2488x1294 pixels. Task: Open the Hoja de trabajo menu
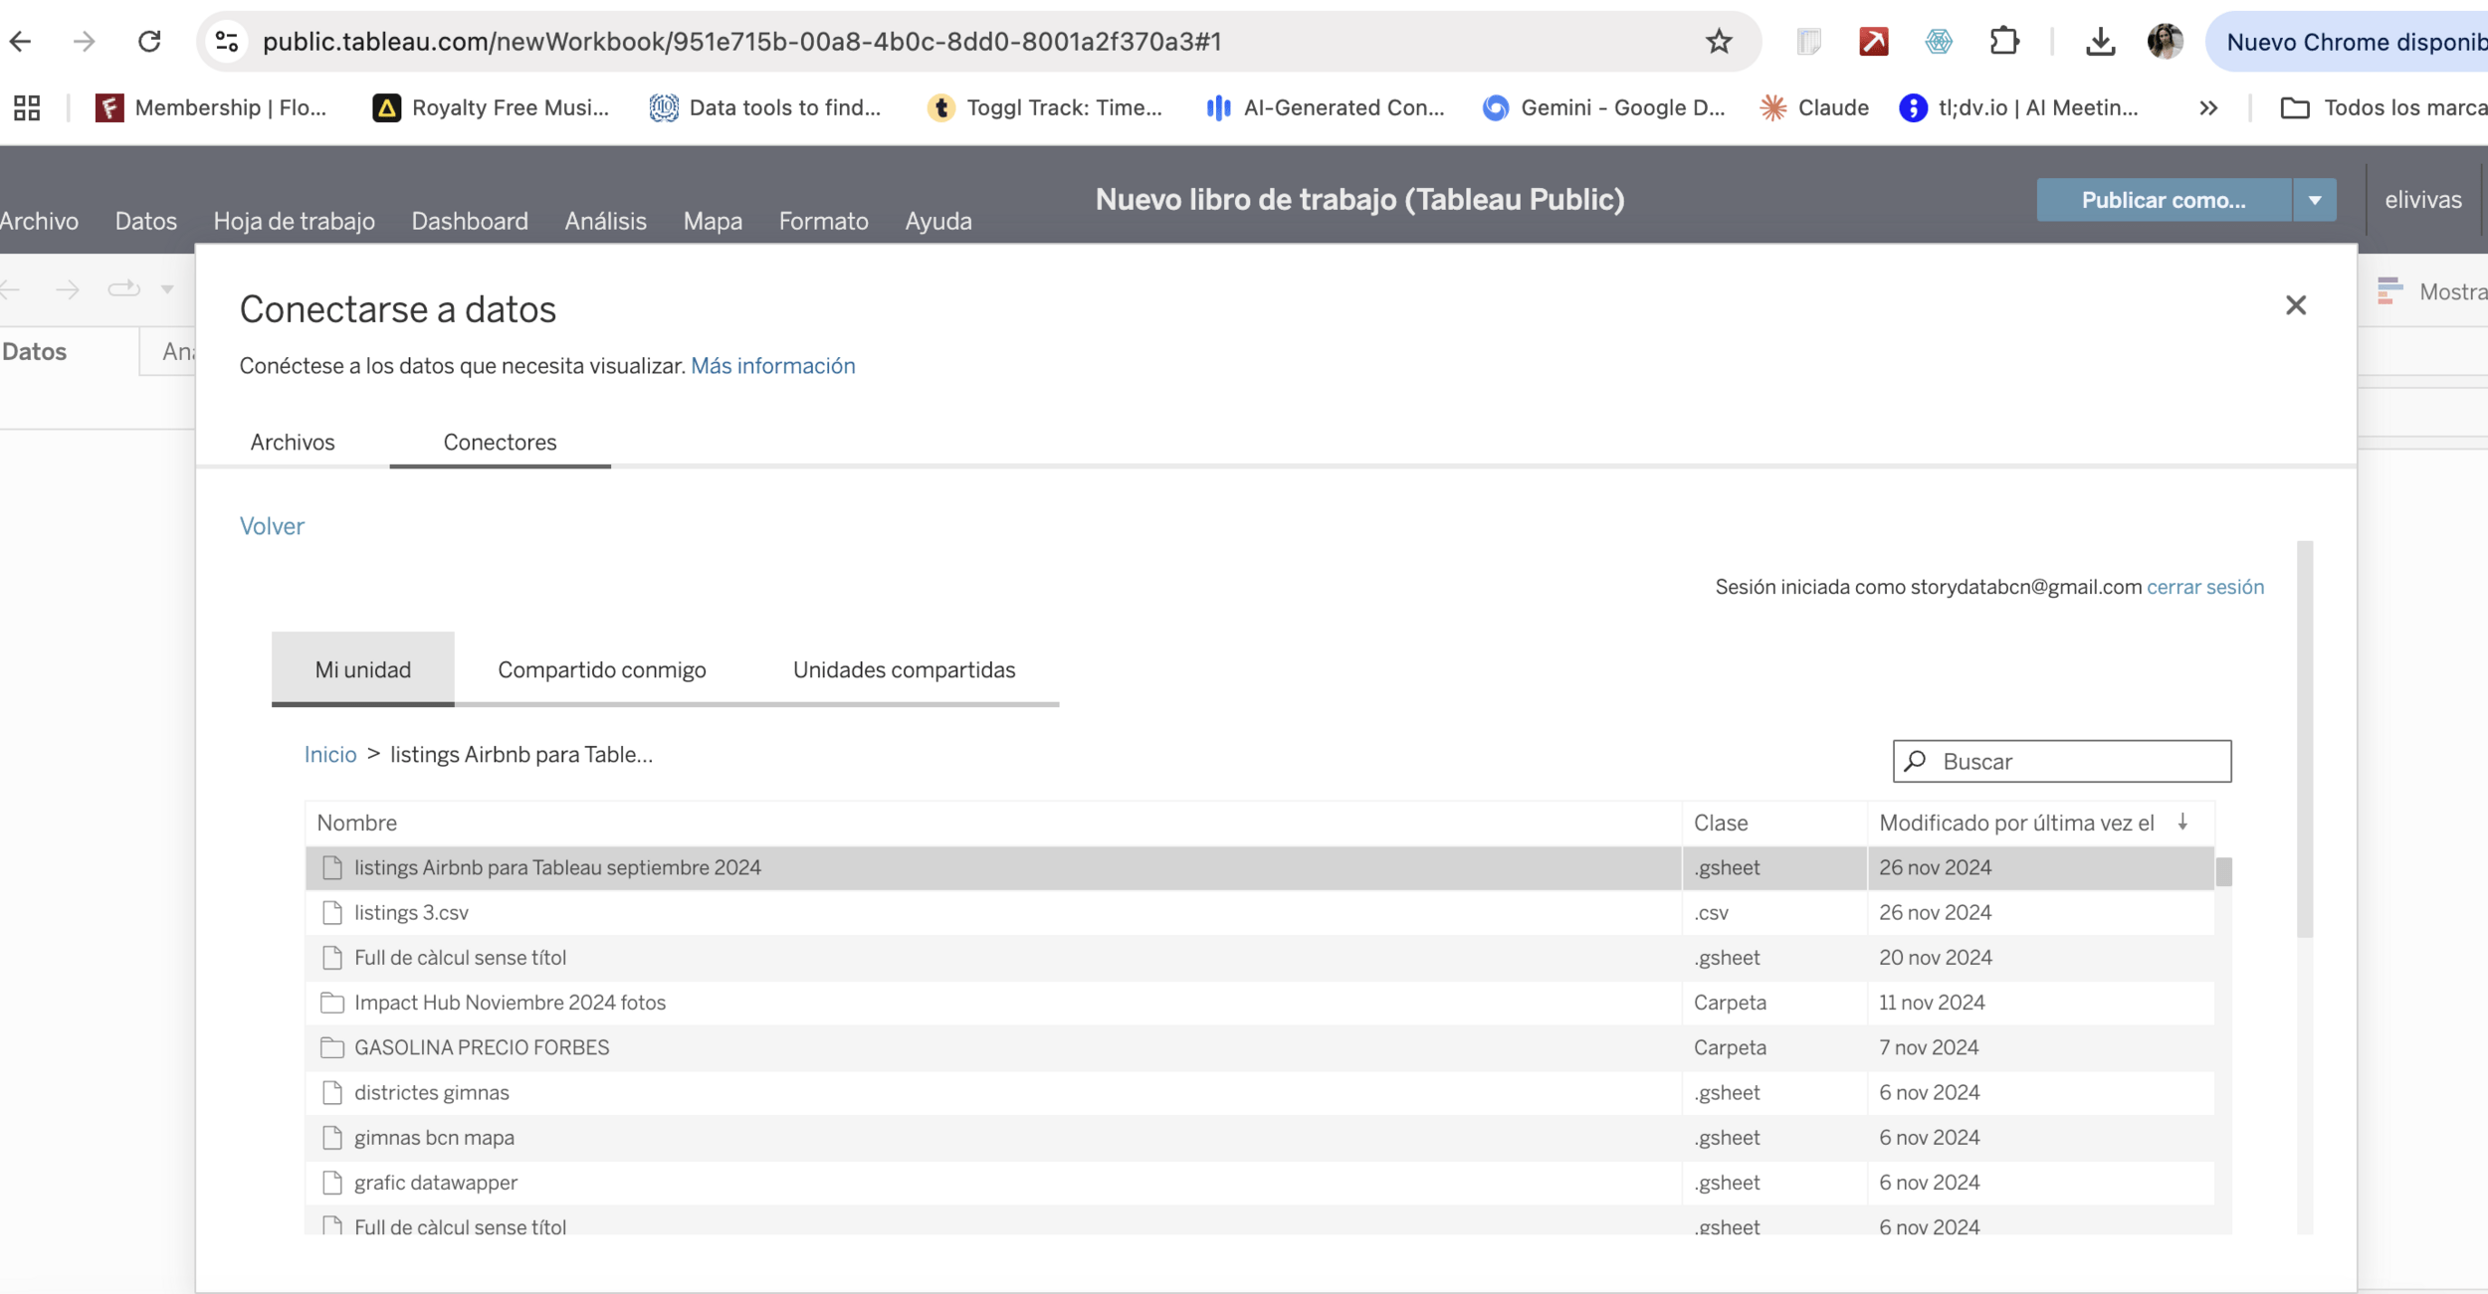[294, 221]
